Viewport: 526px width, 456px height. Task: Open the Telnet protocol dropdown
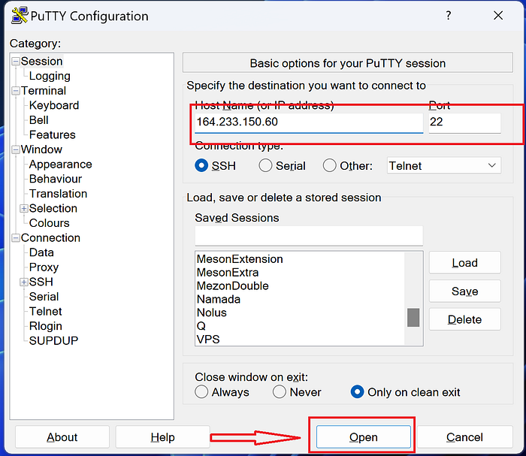(x=443, y=165)
